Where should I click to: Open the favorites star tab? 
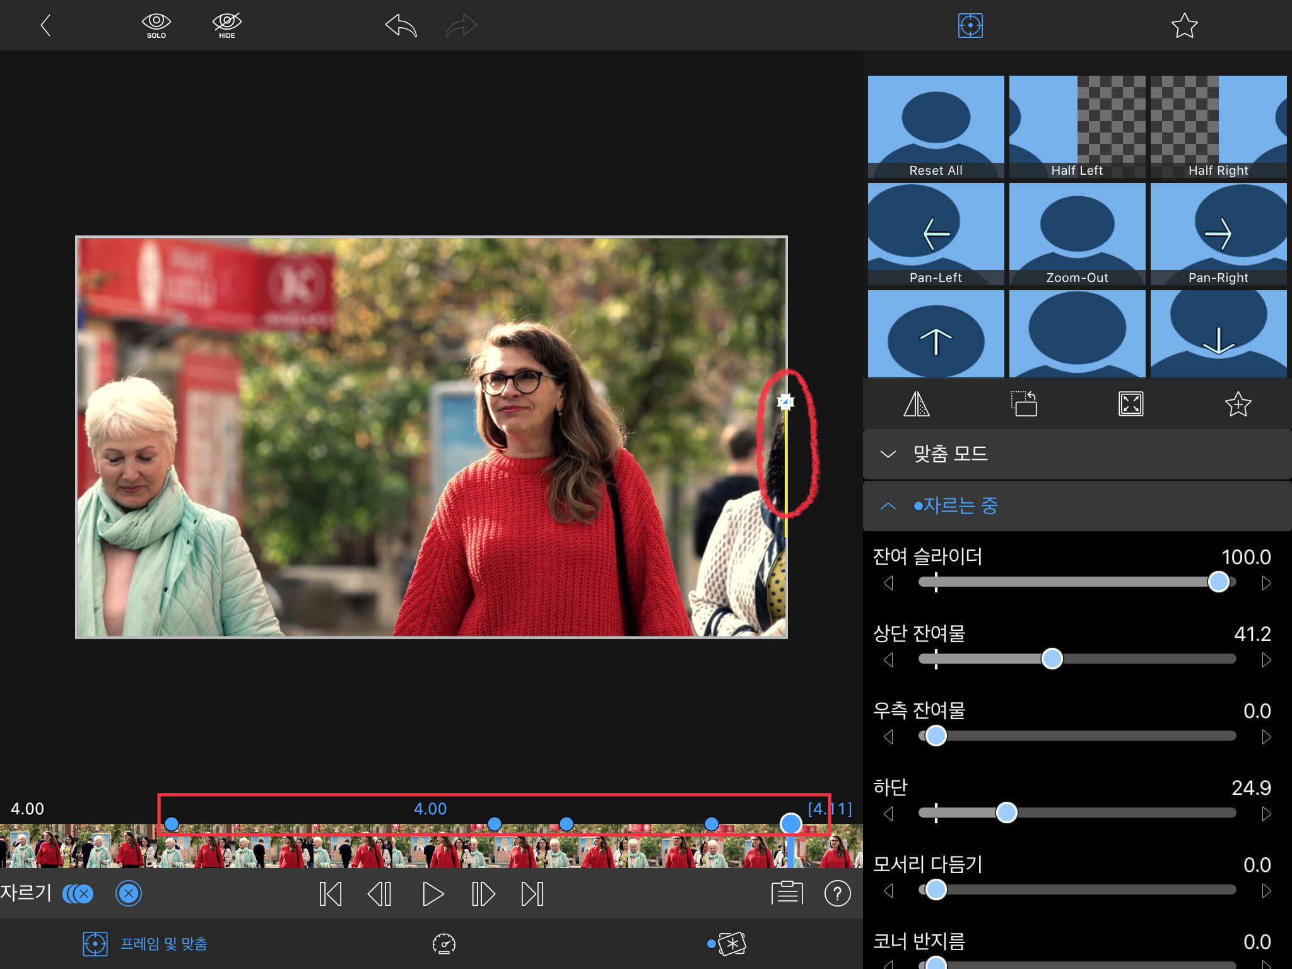[x=1183, y=26]
